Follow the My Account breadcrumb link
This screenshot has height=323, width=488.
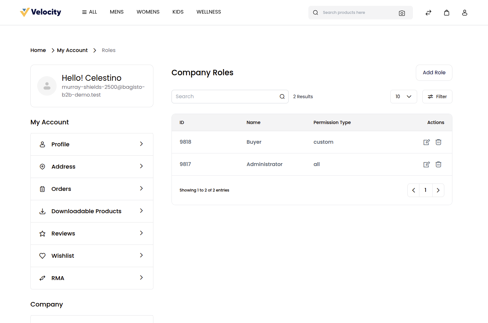click(x=72, y=50)
